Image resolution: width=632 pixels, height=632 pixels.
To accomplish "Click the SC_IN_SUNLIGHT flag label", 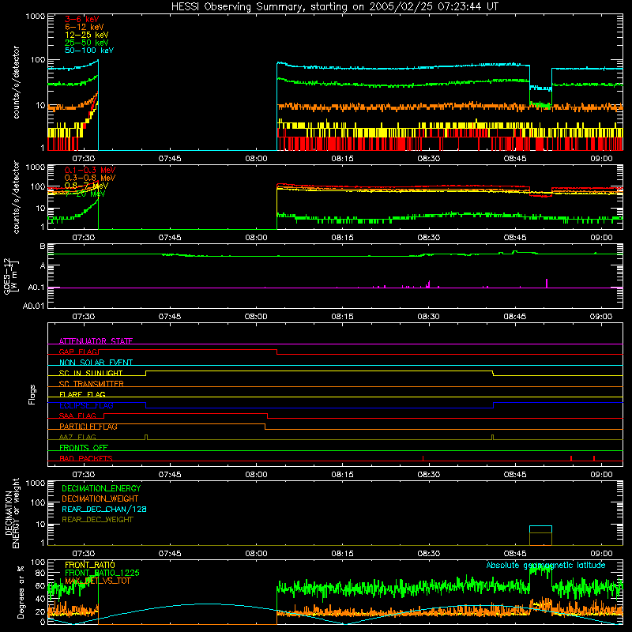I will point(91,373).
